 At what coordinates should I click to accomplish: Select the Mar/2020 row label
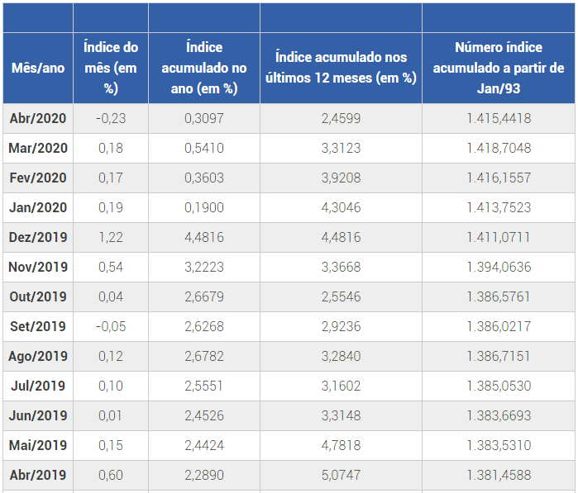click(38, 148)
